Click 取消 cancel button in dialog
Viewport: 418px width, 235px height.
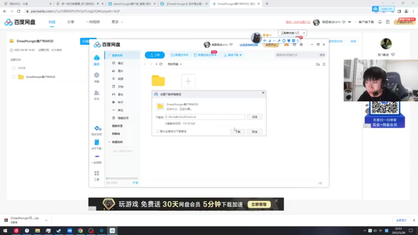click(254, 132)
